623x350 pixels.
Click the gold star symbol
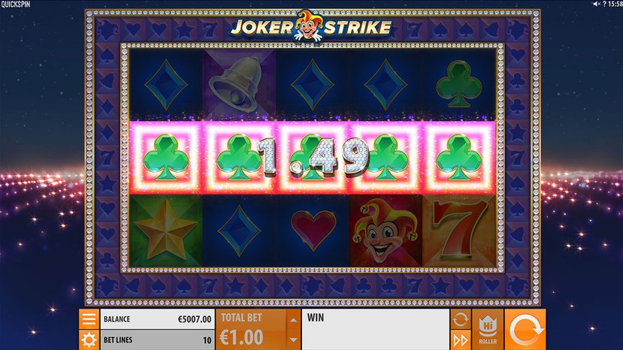(165, 231)
